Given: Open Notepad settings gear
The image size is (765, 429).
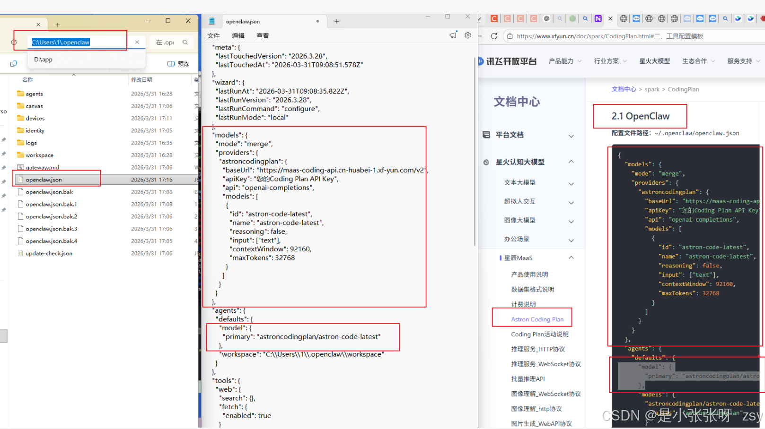Looking at the screenshot, I should click(467, 35).
